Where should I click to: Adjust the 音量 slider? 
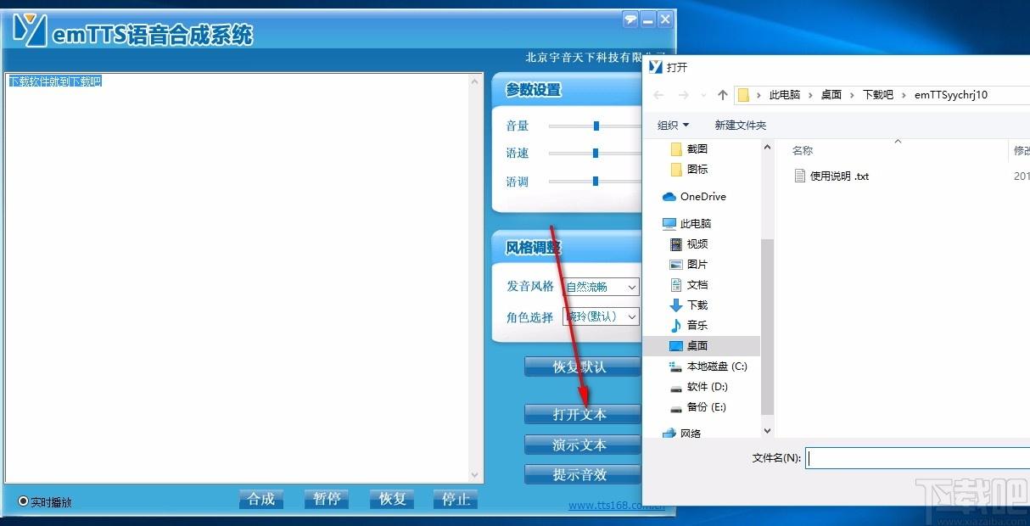point(596,126)
